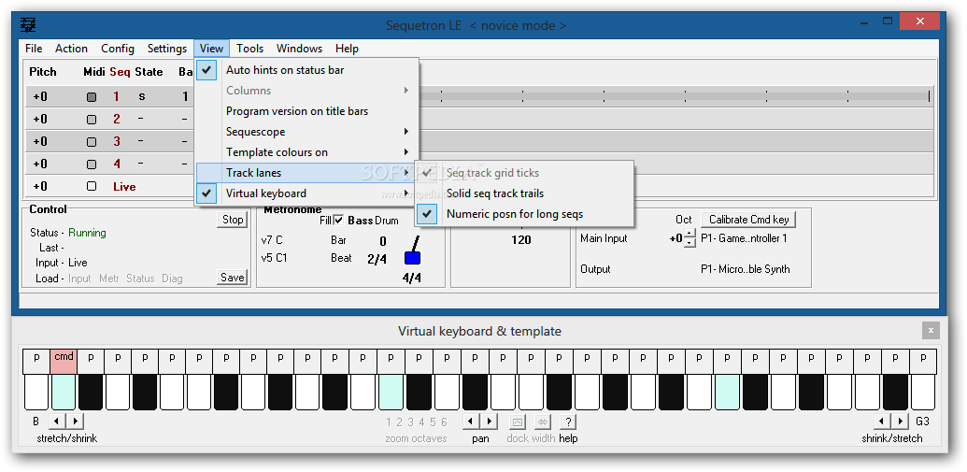Click the tempo value 120
The height and width of the screenshot is (472, 967).
click(521, 239)
